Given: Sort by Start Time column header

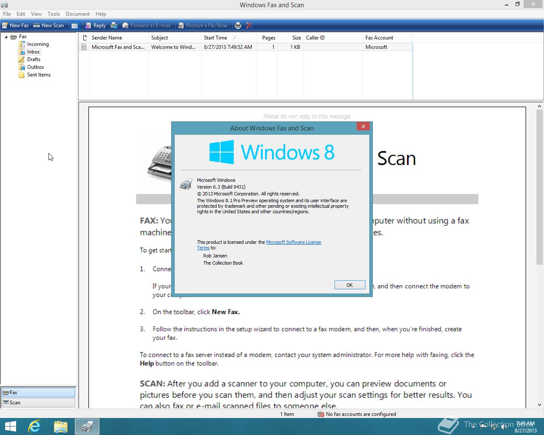Looking at the screenshot, I should (229, 38).
